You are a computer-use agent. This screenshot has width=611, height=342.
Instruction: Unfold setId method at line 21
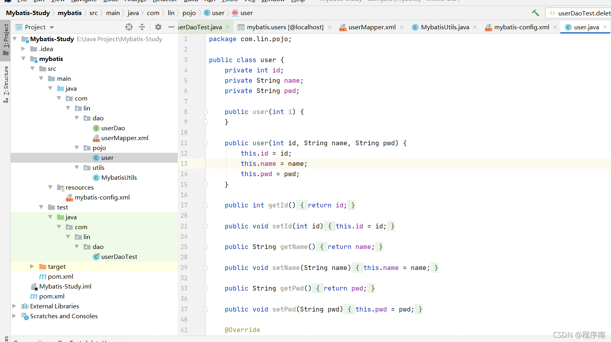click(x=205, y=226)
